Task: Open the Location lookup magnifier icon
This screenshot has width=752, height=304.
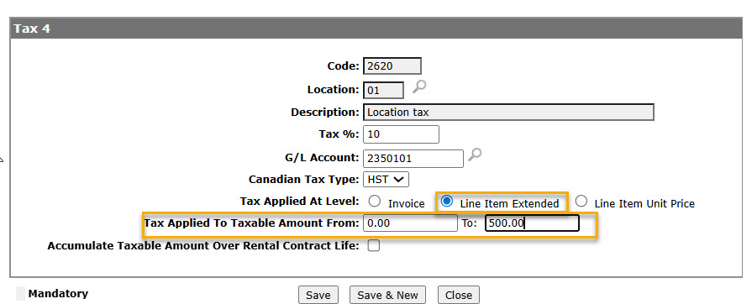Action: pyautogui.click(x=419, y=86)
